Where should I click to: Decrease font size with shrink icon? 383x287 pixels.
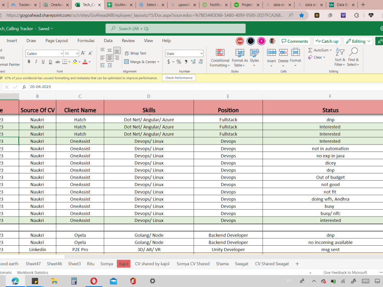point(91,53)
